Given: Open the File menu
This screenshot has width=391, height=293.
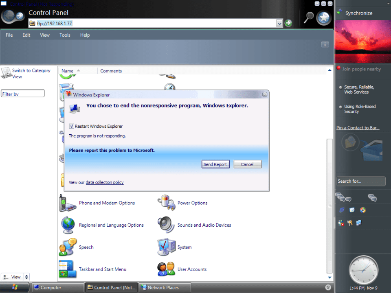Looking at the screenshot, I should click(x=9, y=35).
